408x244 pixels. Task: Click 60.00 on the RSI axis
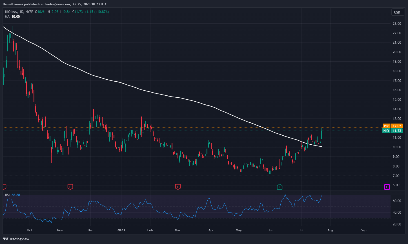coord(397,201)
